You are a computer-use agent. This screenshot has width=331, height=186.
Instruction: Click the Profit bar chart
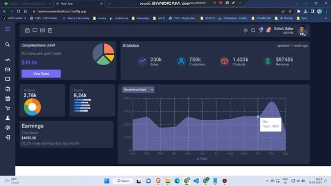[x=82, y=105]
